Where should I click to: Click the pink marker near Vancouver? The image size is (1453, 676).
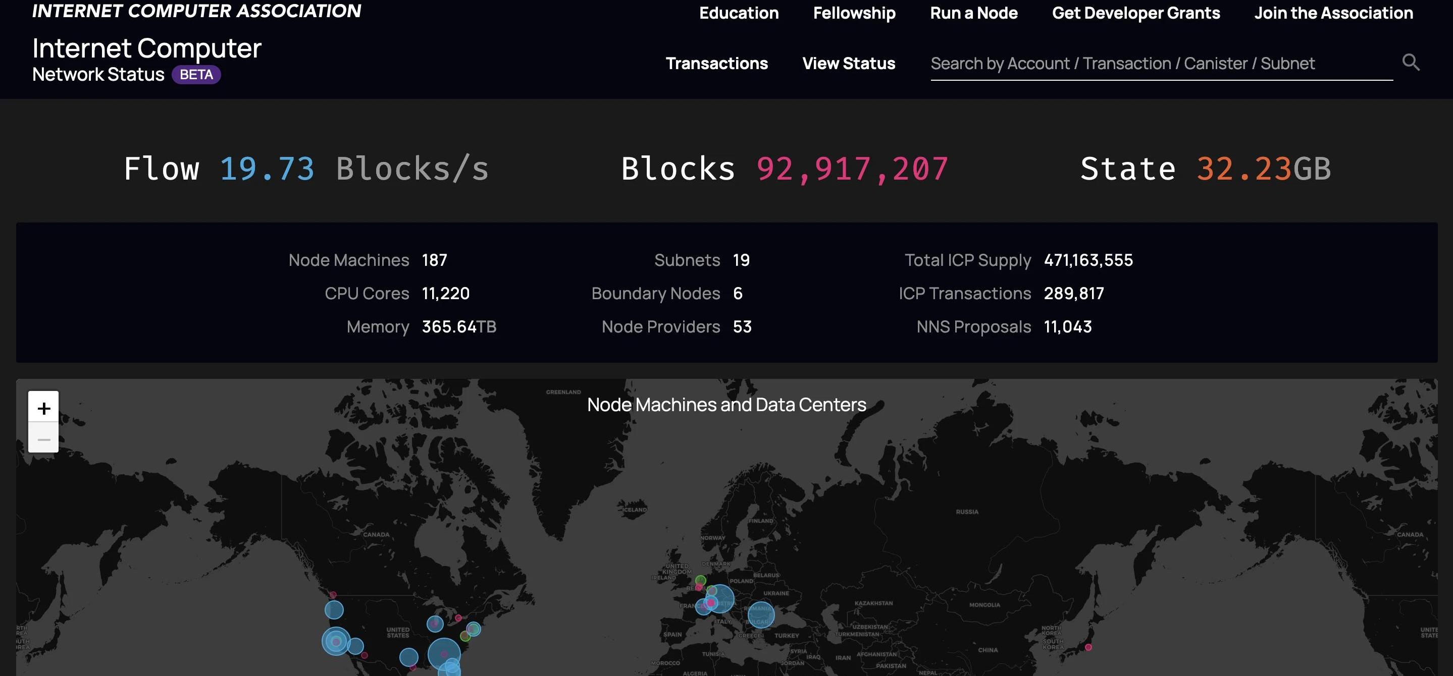tap(333, 595)
